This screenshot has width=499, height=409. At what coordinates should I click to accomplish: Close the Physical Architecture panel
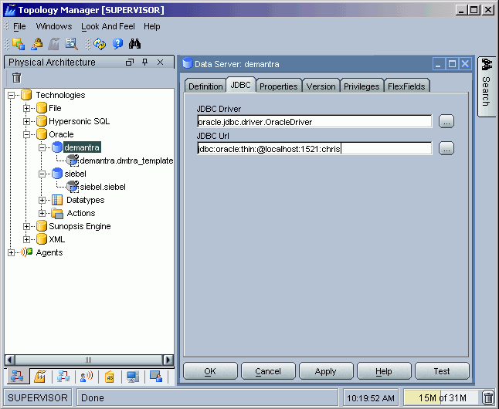coord(161,62)
